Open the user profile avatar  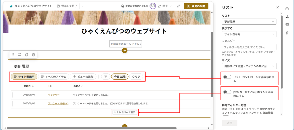coord(153,6)
